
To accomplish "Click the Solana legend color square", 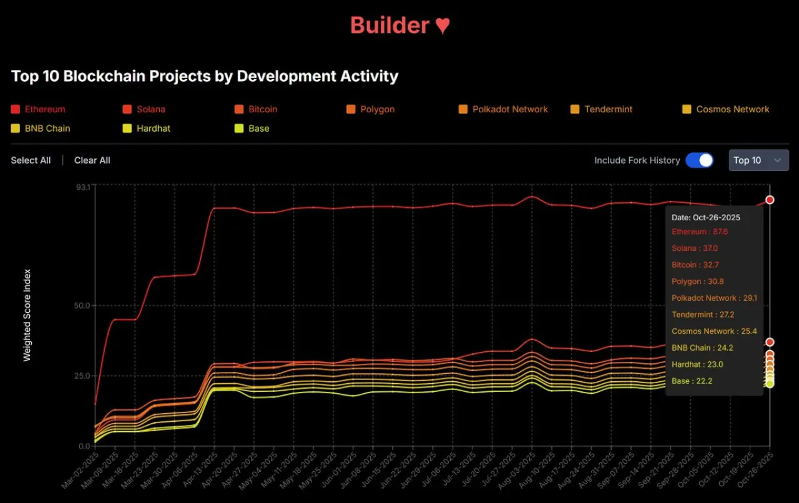I will (127, 109).
